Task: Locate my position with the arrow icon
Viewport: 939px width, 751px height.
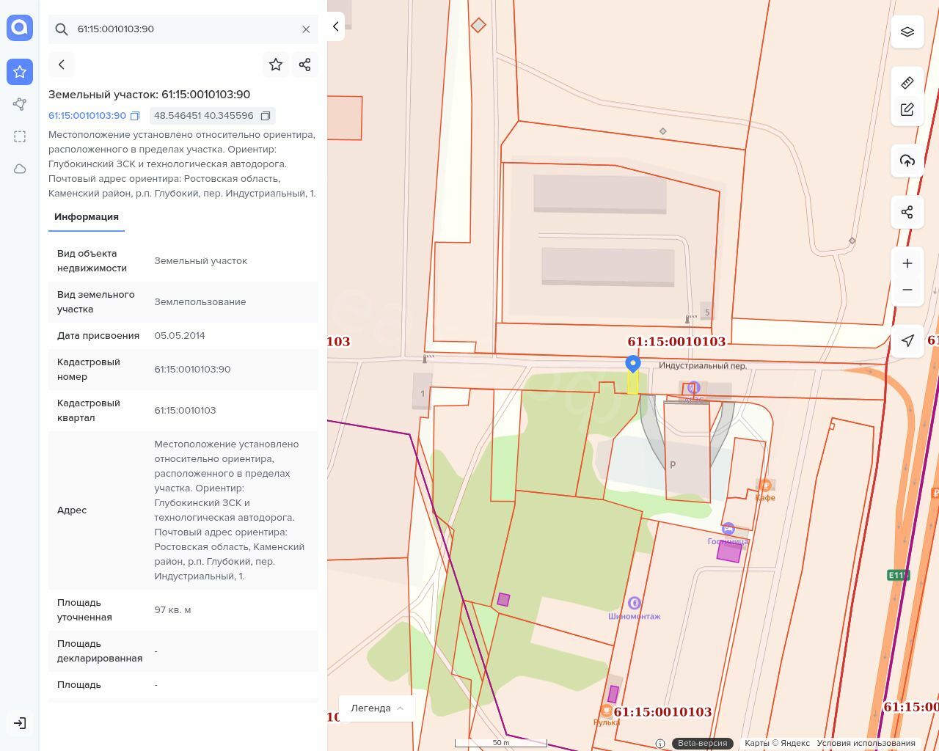Action: [x=907, y=340]
